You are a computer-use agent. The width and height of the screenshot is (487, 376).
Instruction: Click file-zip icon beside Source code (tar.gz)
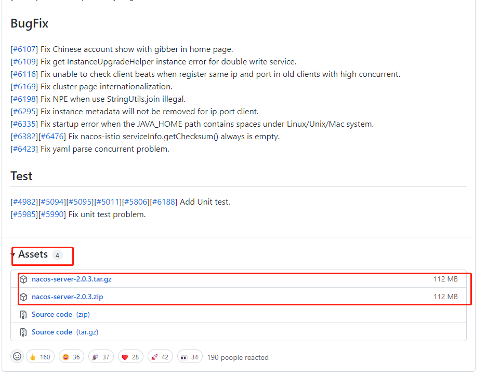pos(23,332)
